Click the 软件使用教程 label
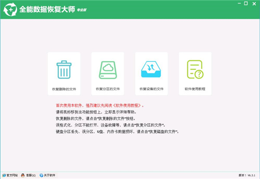 pos(195,89)
